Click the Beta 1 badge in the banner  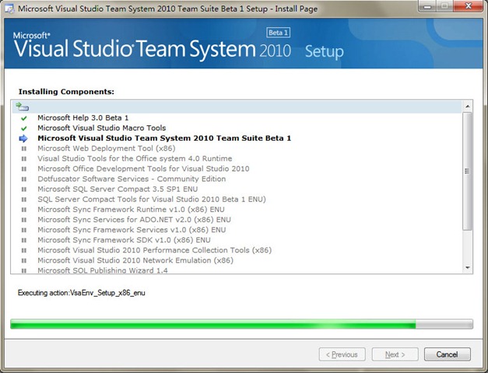point(278,33)
